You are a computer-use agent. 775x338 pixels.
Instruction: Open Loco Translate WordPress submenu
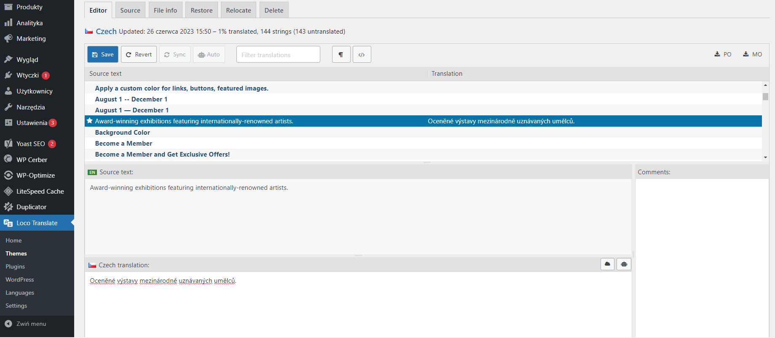click(20, 279)
